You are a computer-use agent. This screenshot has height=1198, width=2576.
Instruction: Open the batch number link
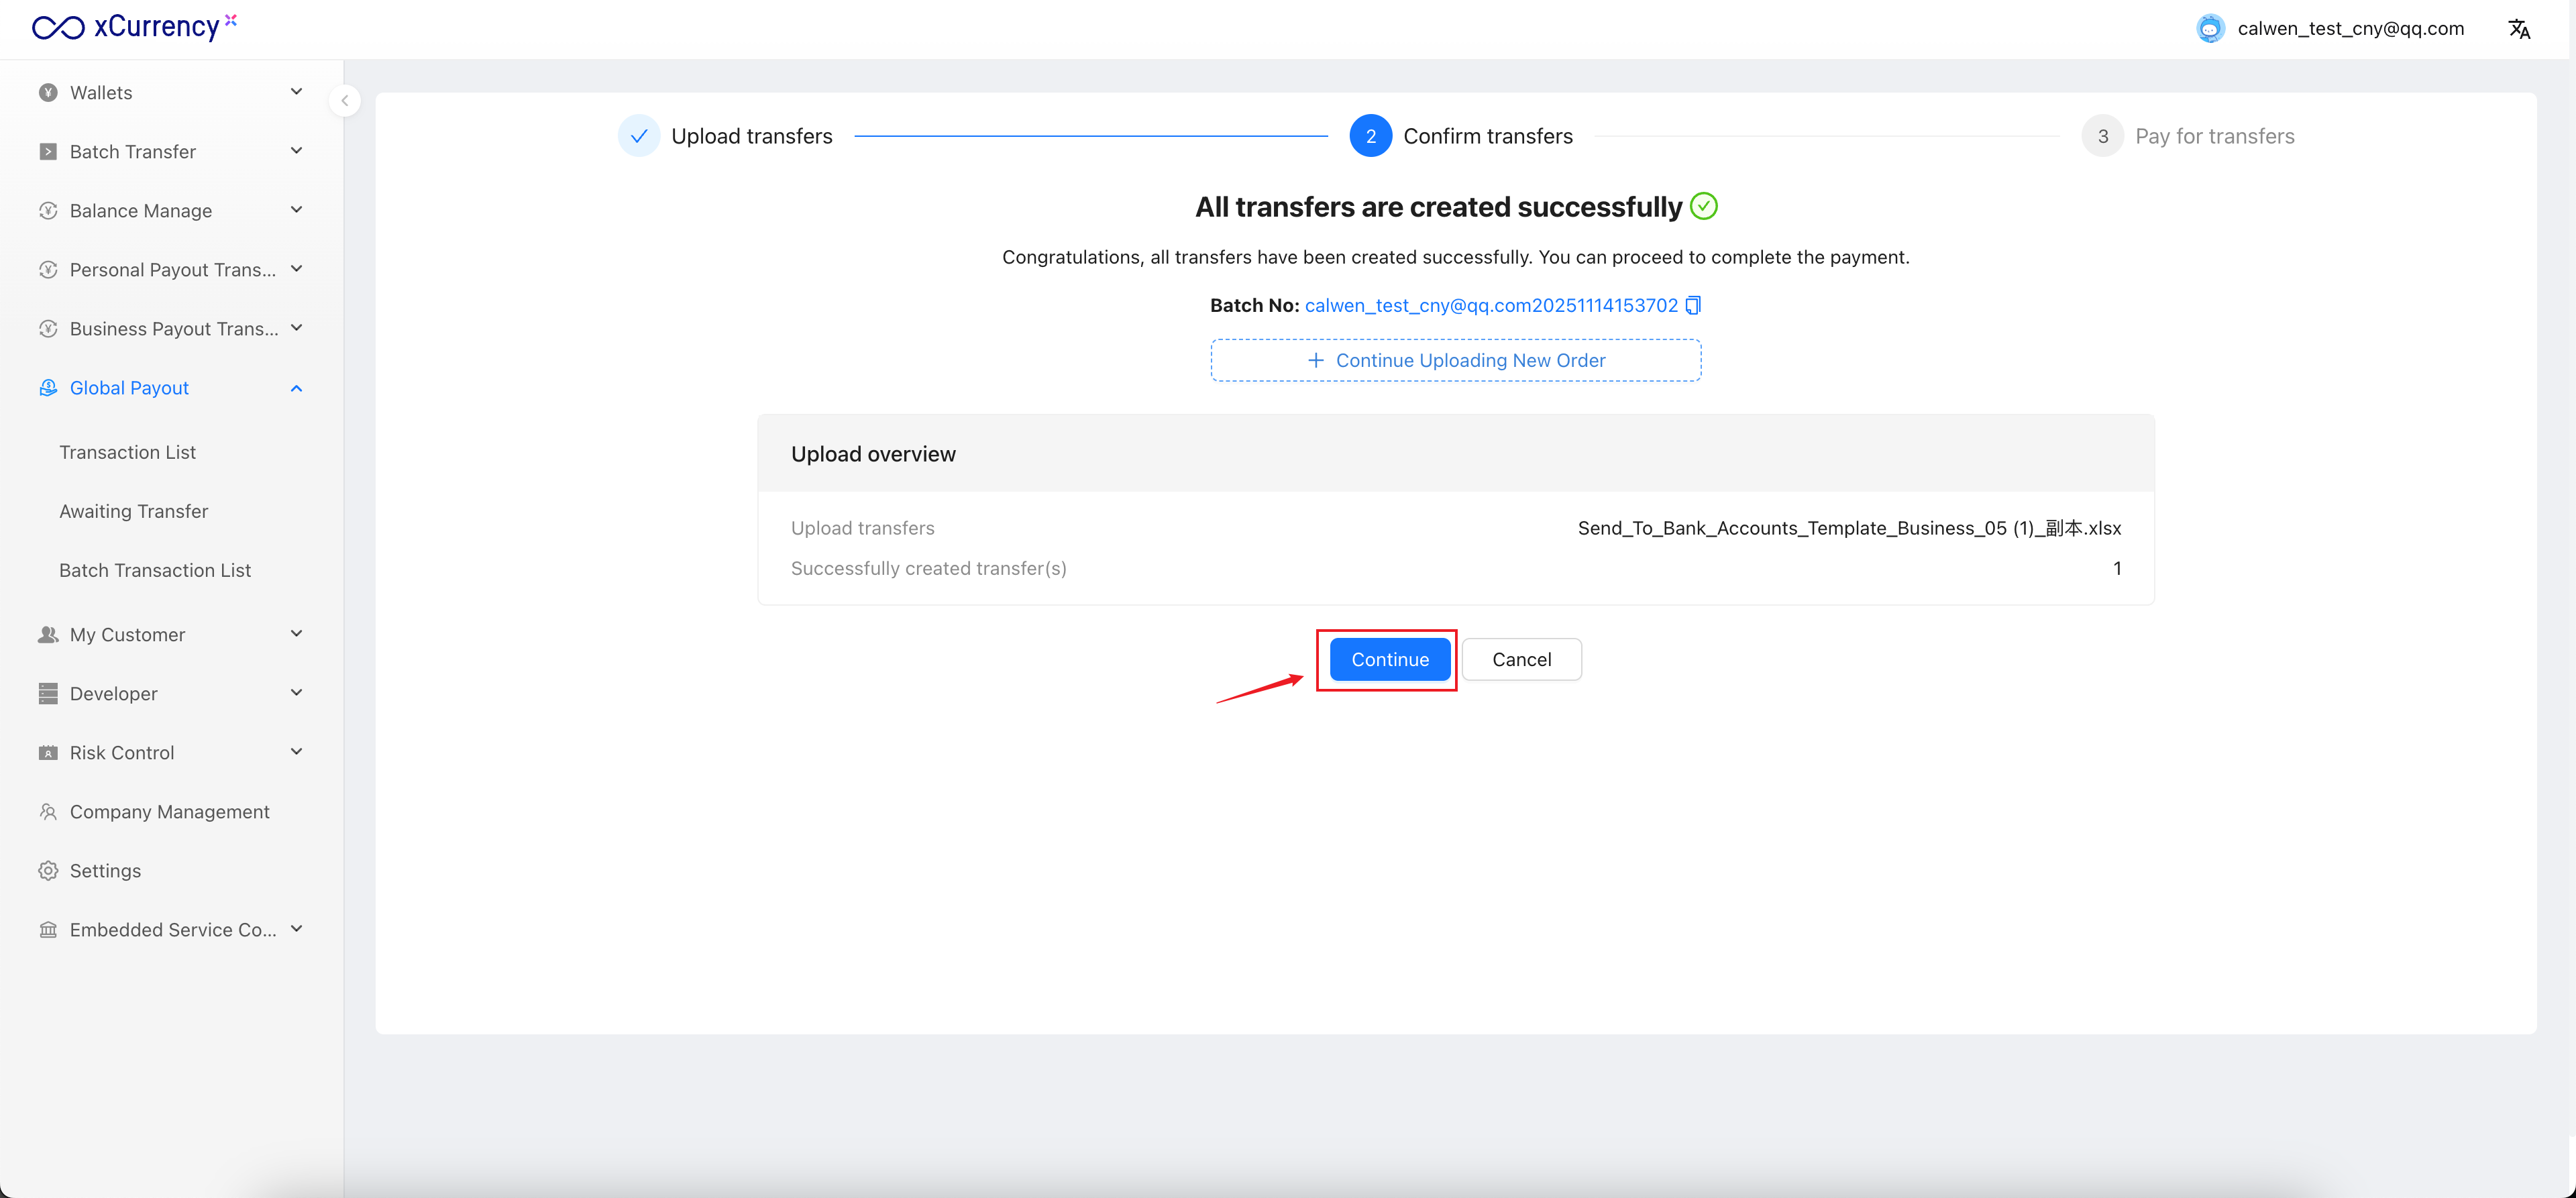pos(1490,305)
